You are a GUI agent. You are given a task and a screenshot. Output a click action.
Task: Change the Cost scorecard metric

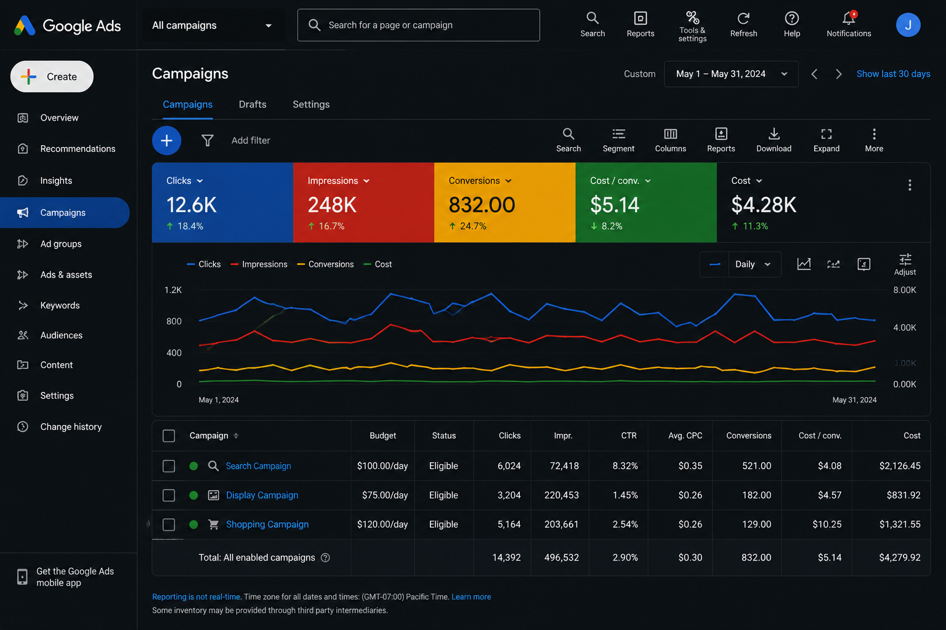747,181
